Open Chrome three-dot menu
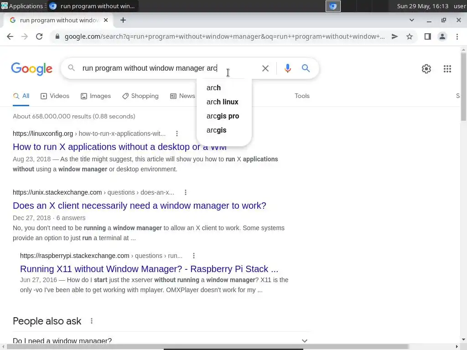 pos(457,36)
